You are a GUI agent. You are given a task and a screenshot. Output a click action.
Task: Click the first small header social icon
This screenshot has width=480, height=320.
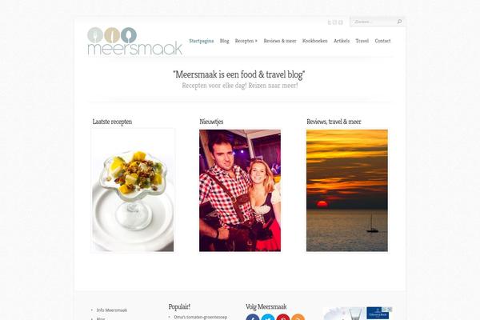coord(330,22)
